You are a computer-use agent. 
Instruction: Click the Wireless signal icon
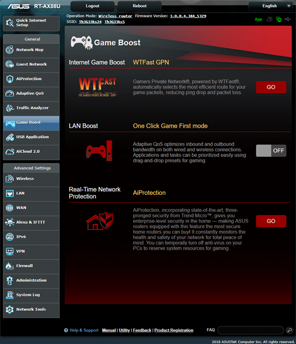(x=10, y=179)
